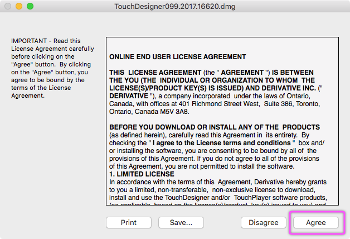Click the BEFORE YOU DOWNLOAD OR INSTALL line

click(x=215, y=127)
